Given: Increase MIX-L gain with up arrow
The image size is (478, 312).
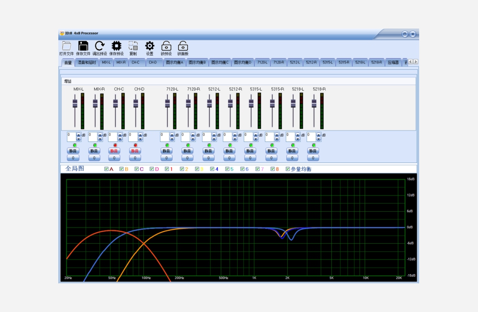Looking at the screenshot, I should coord(79,135).
